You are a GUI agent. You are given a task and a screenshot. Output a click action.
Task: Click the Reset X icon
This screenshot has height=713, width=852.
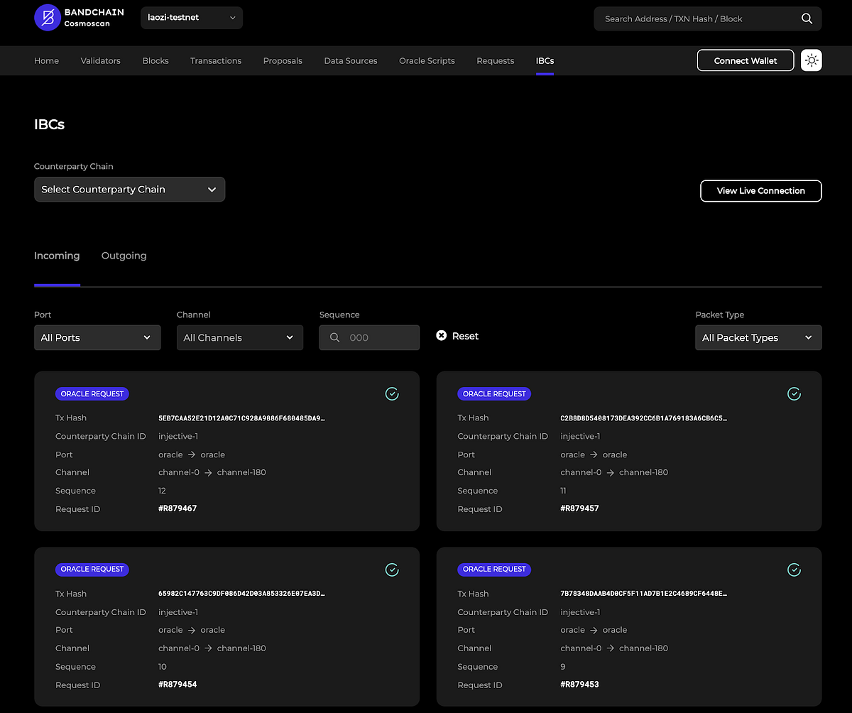(441, 336)
